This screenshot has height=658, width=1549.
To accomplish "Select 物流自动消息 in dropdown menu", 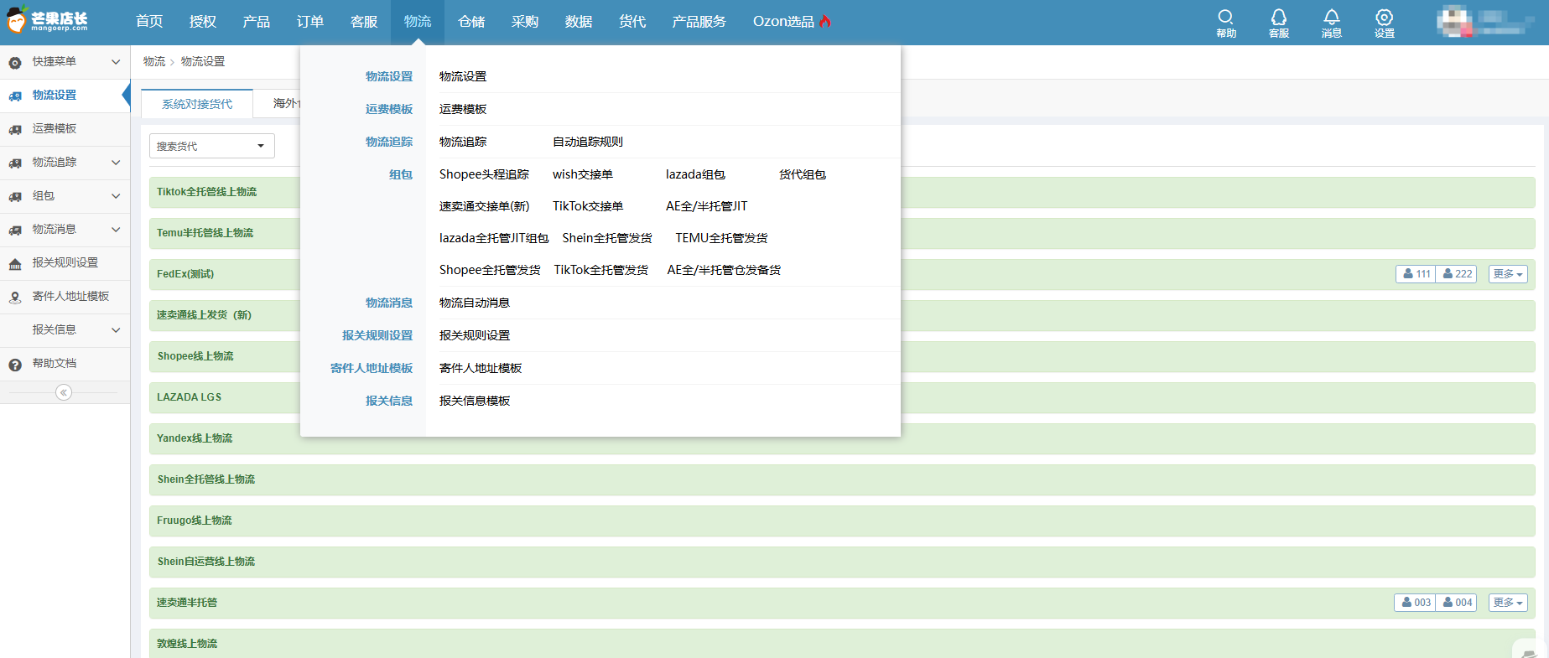I will click(475, 303).
